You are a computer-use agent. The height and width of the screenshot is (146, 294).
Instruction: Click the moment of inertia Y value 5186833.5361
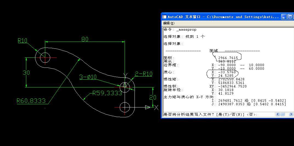click(x=231, y=83)
